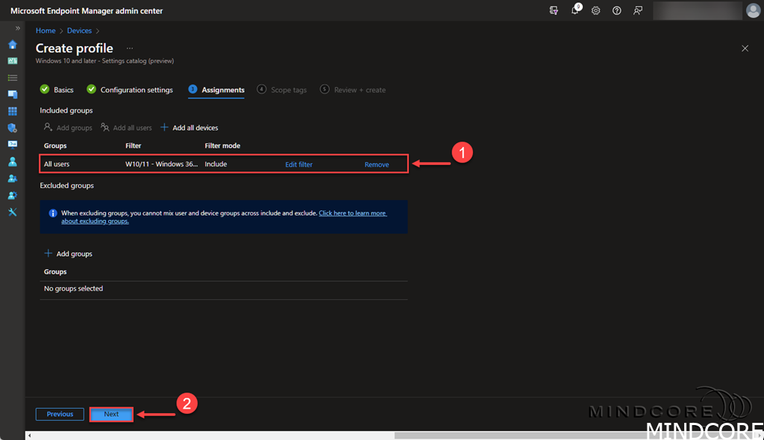Viewport: 764px width, 440px height.
Task: Remove the All users group assignment
Action: [376, 164]
